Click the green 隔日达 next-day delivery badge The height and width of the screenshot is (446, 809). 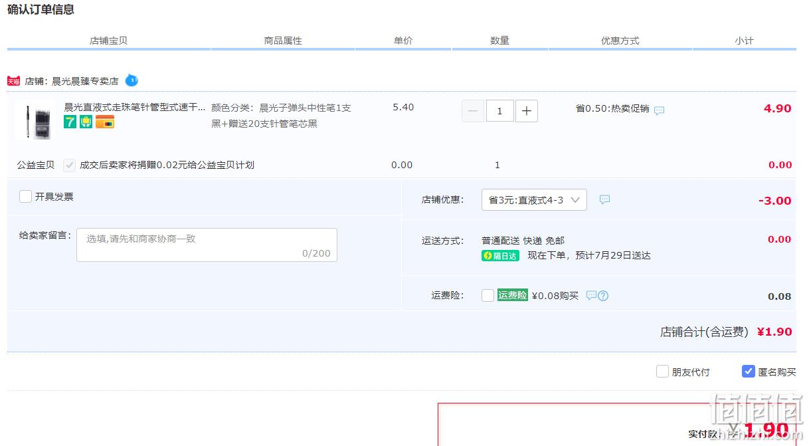500,255
